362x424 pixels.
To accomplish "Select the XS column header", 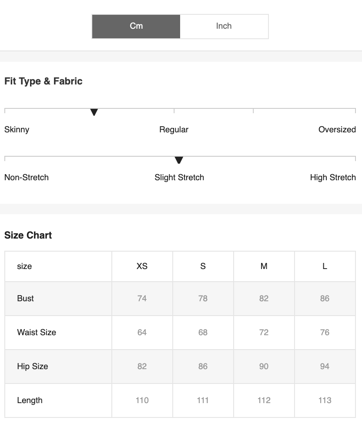I will [x=142, y=266].
